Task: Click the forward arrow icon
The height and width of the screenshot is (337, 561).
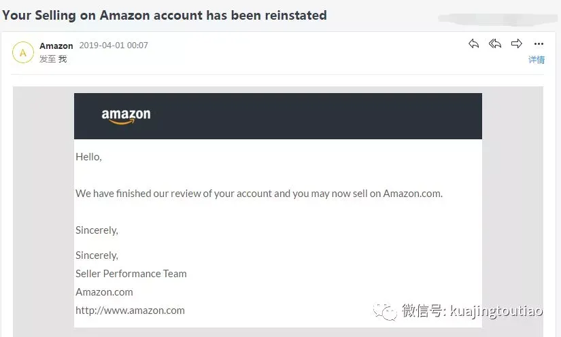Action: (517, 44)
